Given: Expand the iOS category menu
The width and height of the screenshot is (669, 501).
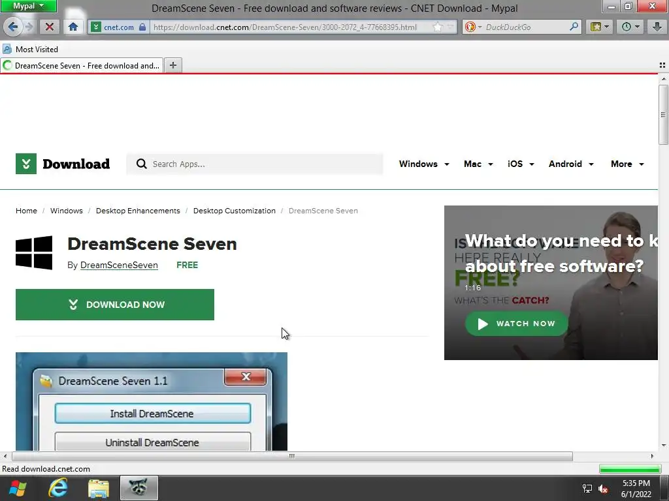Looking at the screenshot, I should (521, 164).
